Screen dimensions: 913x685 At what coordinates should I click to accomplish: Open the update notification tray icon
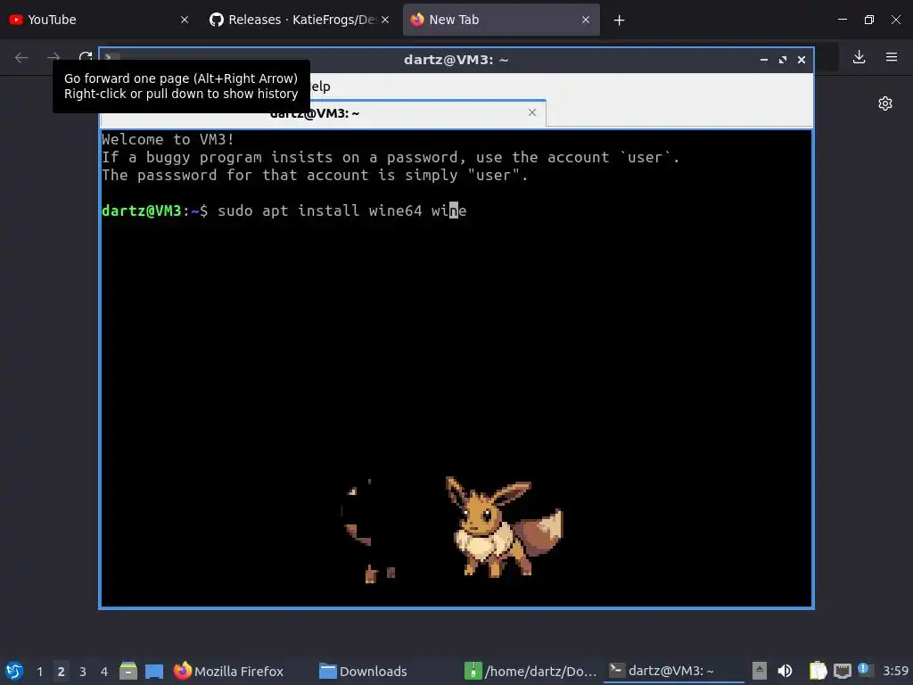[x=865, y=671]
